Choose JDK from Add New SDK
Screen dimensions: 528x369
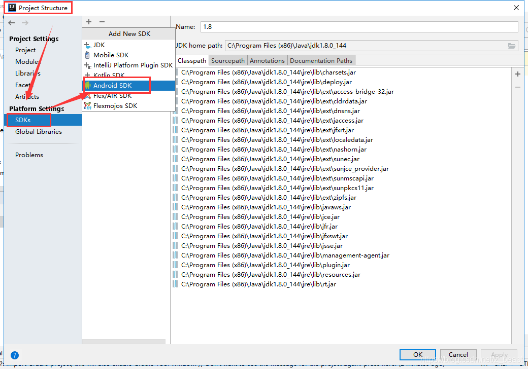coord(129,45)
